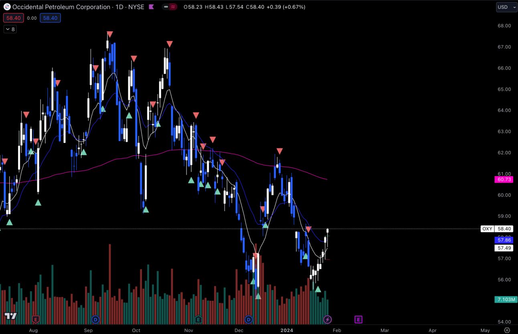The width and height of the screenshot is (518, 334).
Task: Open the D dividend marker near Sep
Action: (95, 319)
